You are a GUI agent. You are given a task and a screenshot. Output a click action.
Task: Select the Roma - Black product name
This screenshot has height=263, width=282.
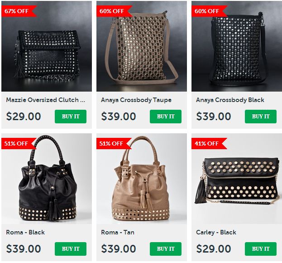(25, 232)
